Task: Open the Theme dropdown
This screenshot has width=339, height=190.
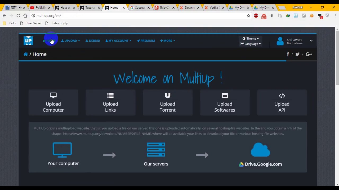Action: pyautogui.click(x=251, y=39)
